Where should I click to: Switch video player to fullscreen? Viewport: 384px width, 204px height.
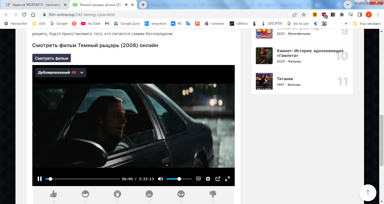coord(228,179)
